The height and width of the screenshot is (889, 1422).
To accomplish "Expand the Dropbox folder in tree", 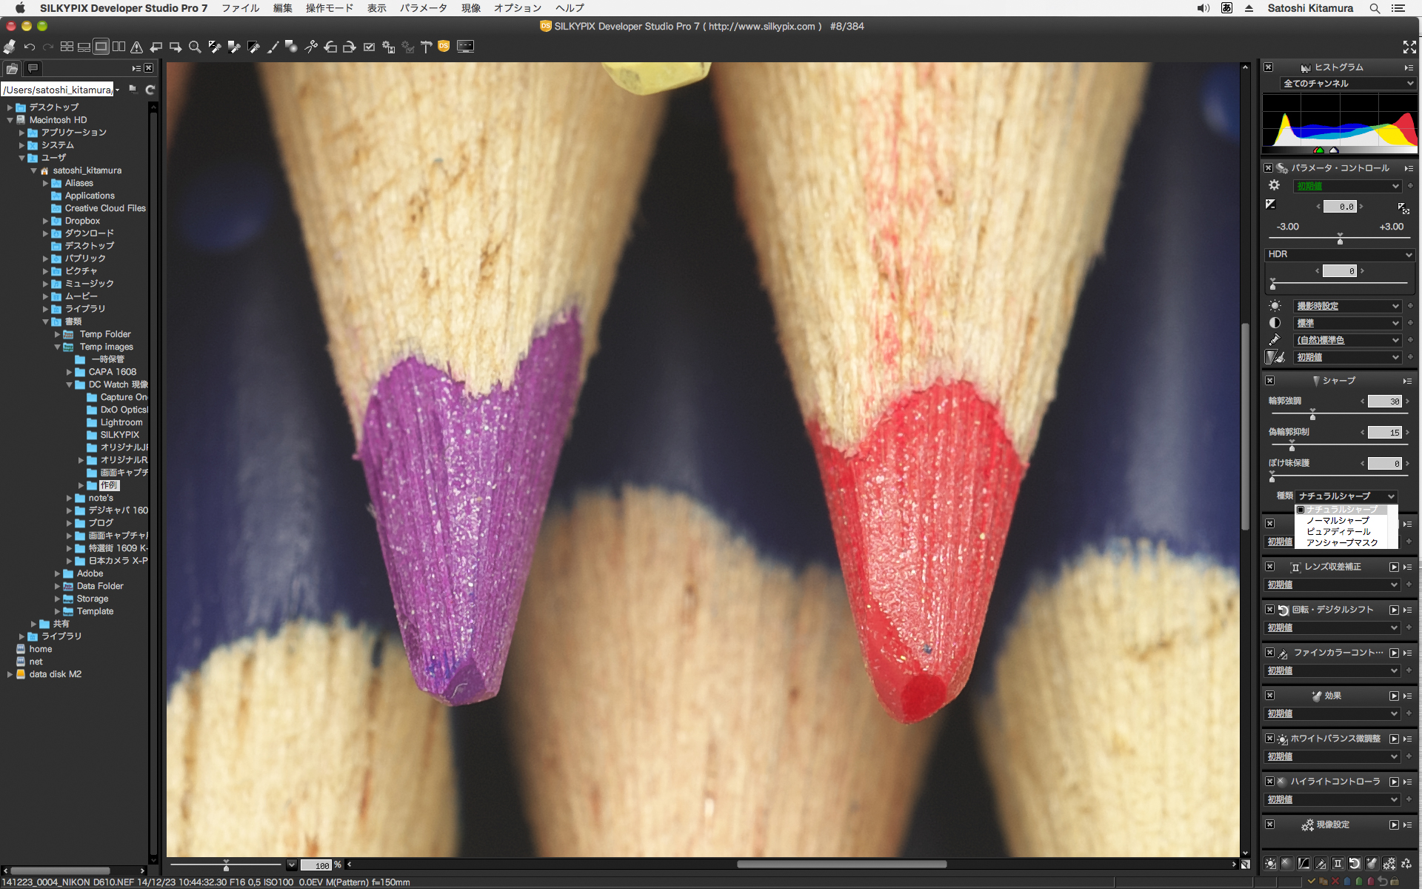I will [45, 221].
